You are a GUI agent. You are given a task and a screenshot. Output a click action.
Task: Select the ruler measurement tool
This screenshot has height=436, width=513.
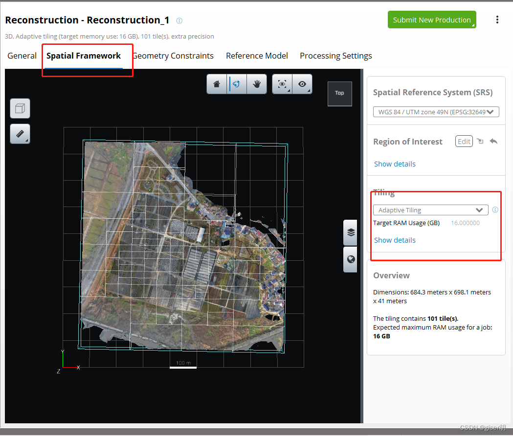click(x=20, y=134)
